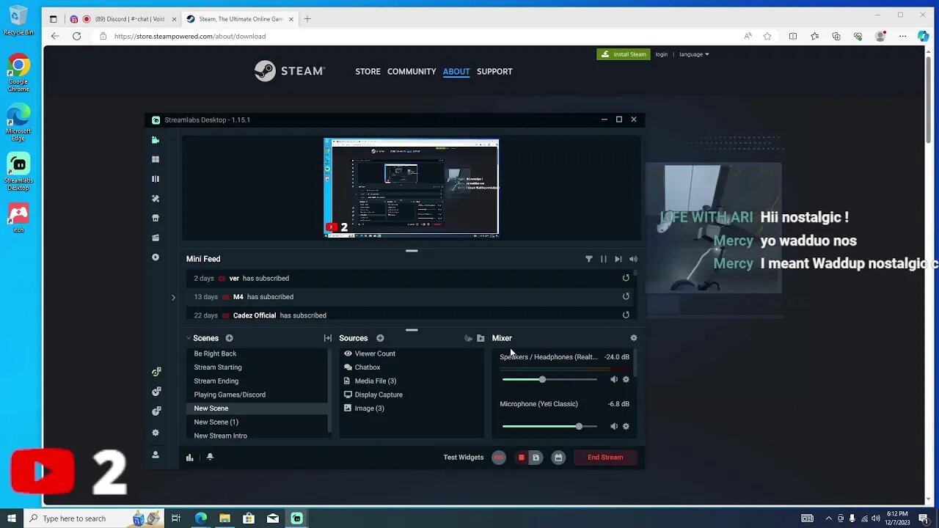Mute Speakers / Headphones in mixer

pyautogui.click(x=614, y=379)
